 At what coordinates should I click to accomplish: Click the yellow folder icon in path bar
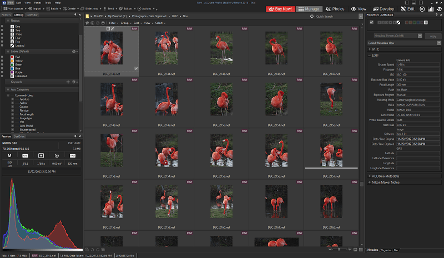(87, 16)
